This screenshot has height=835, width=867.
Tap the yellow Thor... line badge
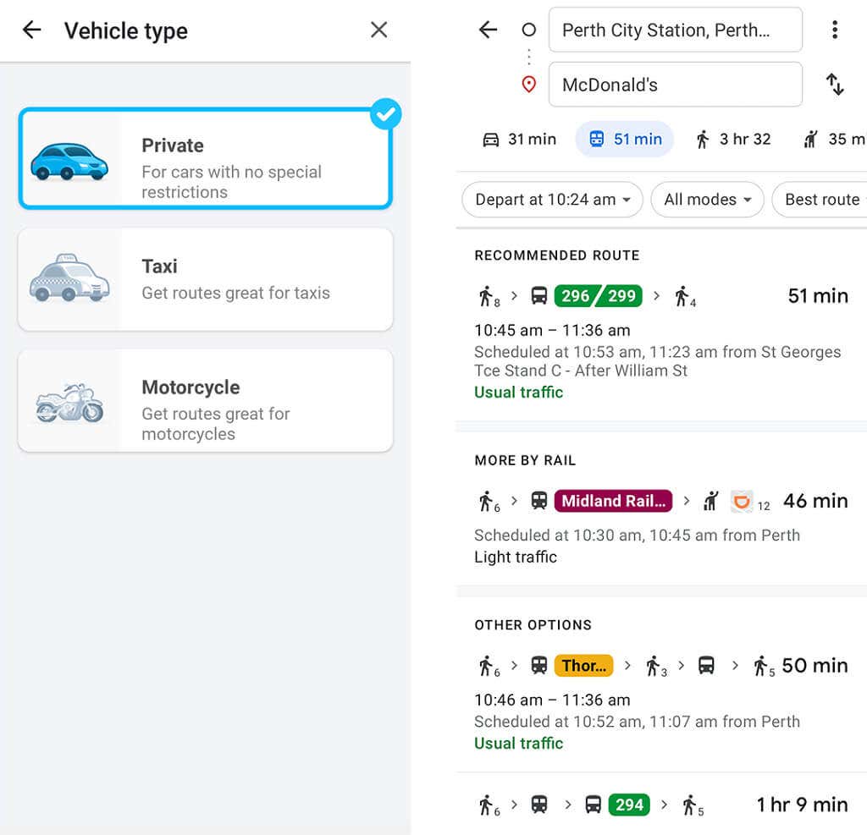583,666
